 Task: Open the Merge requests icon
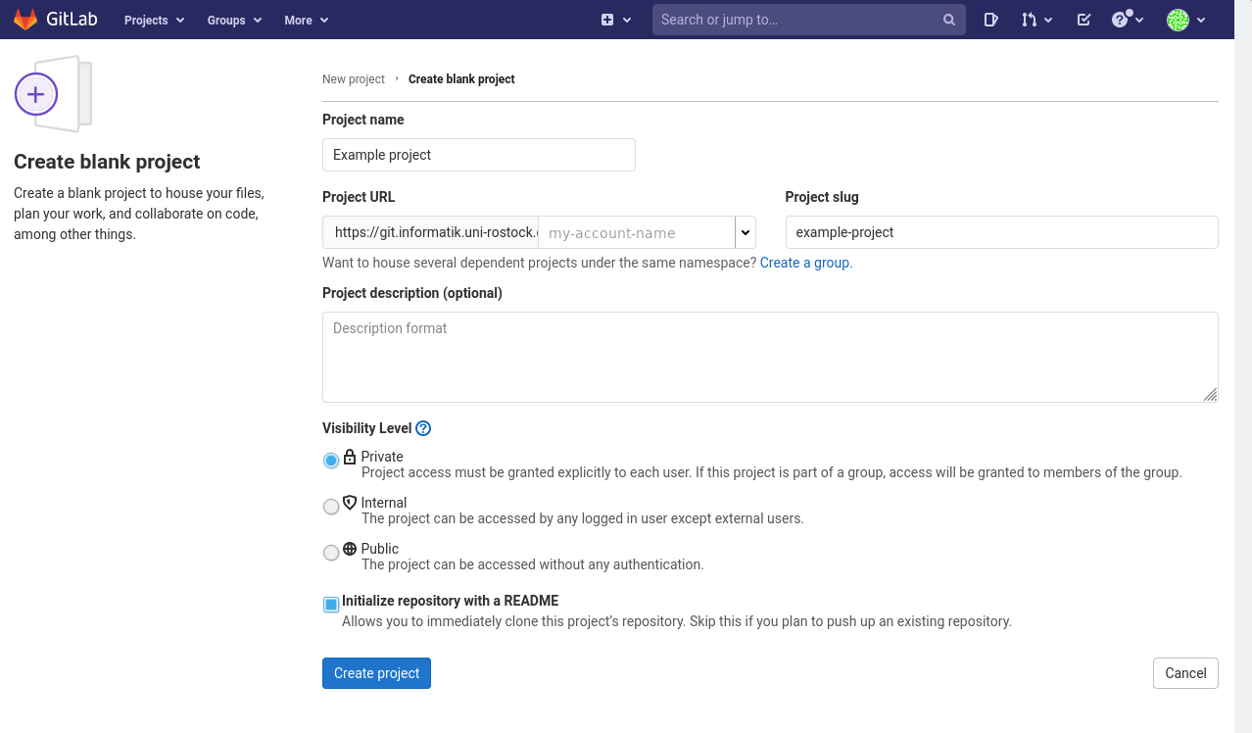(x=1029, y=20)
